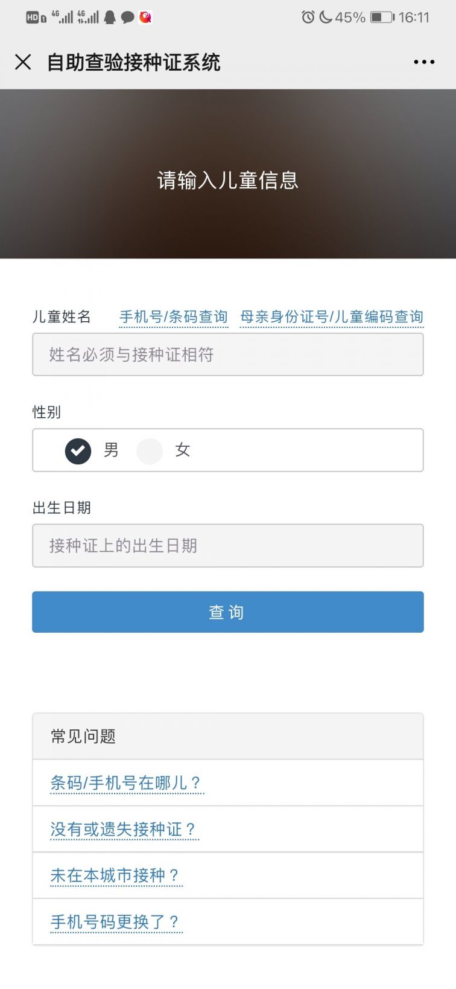This screenshot has width=456, height=989.
Task: Open FAQ 手机号码更换了？
Action: pyautogui.click(x=116, y=922)
